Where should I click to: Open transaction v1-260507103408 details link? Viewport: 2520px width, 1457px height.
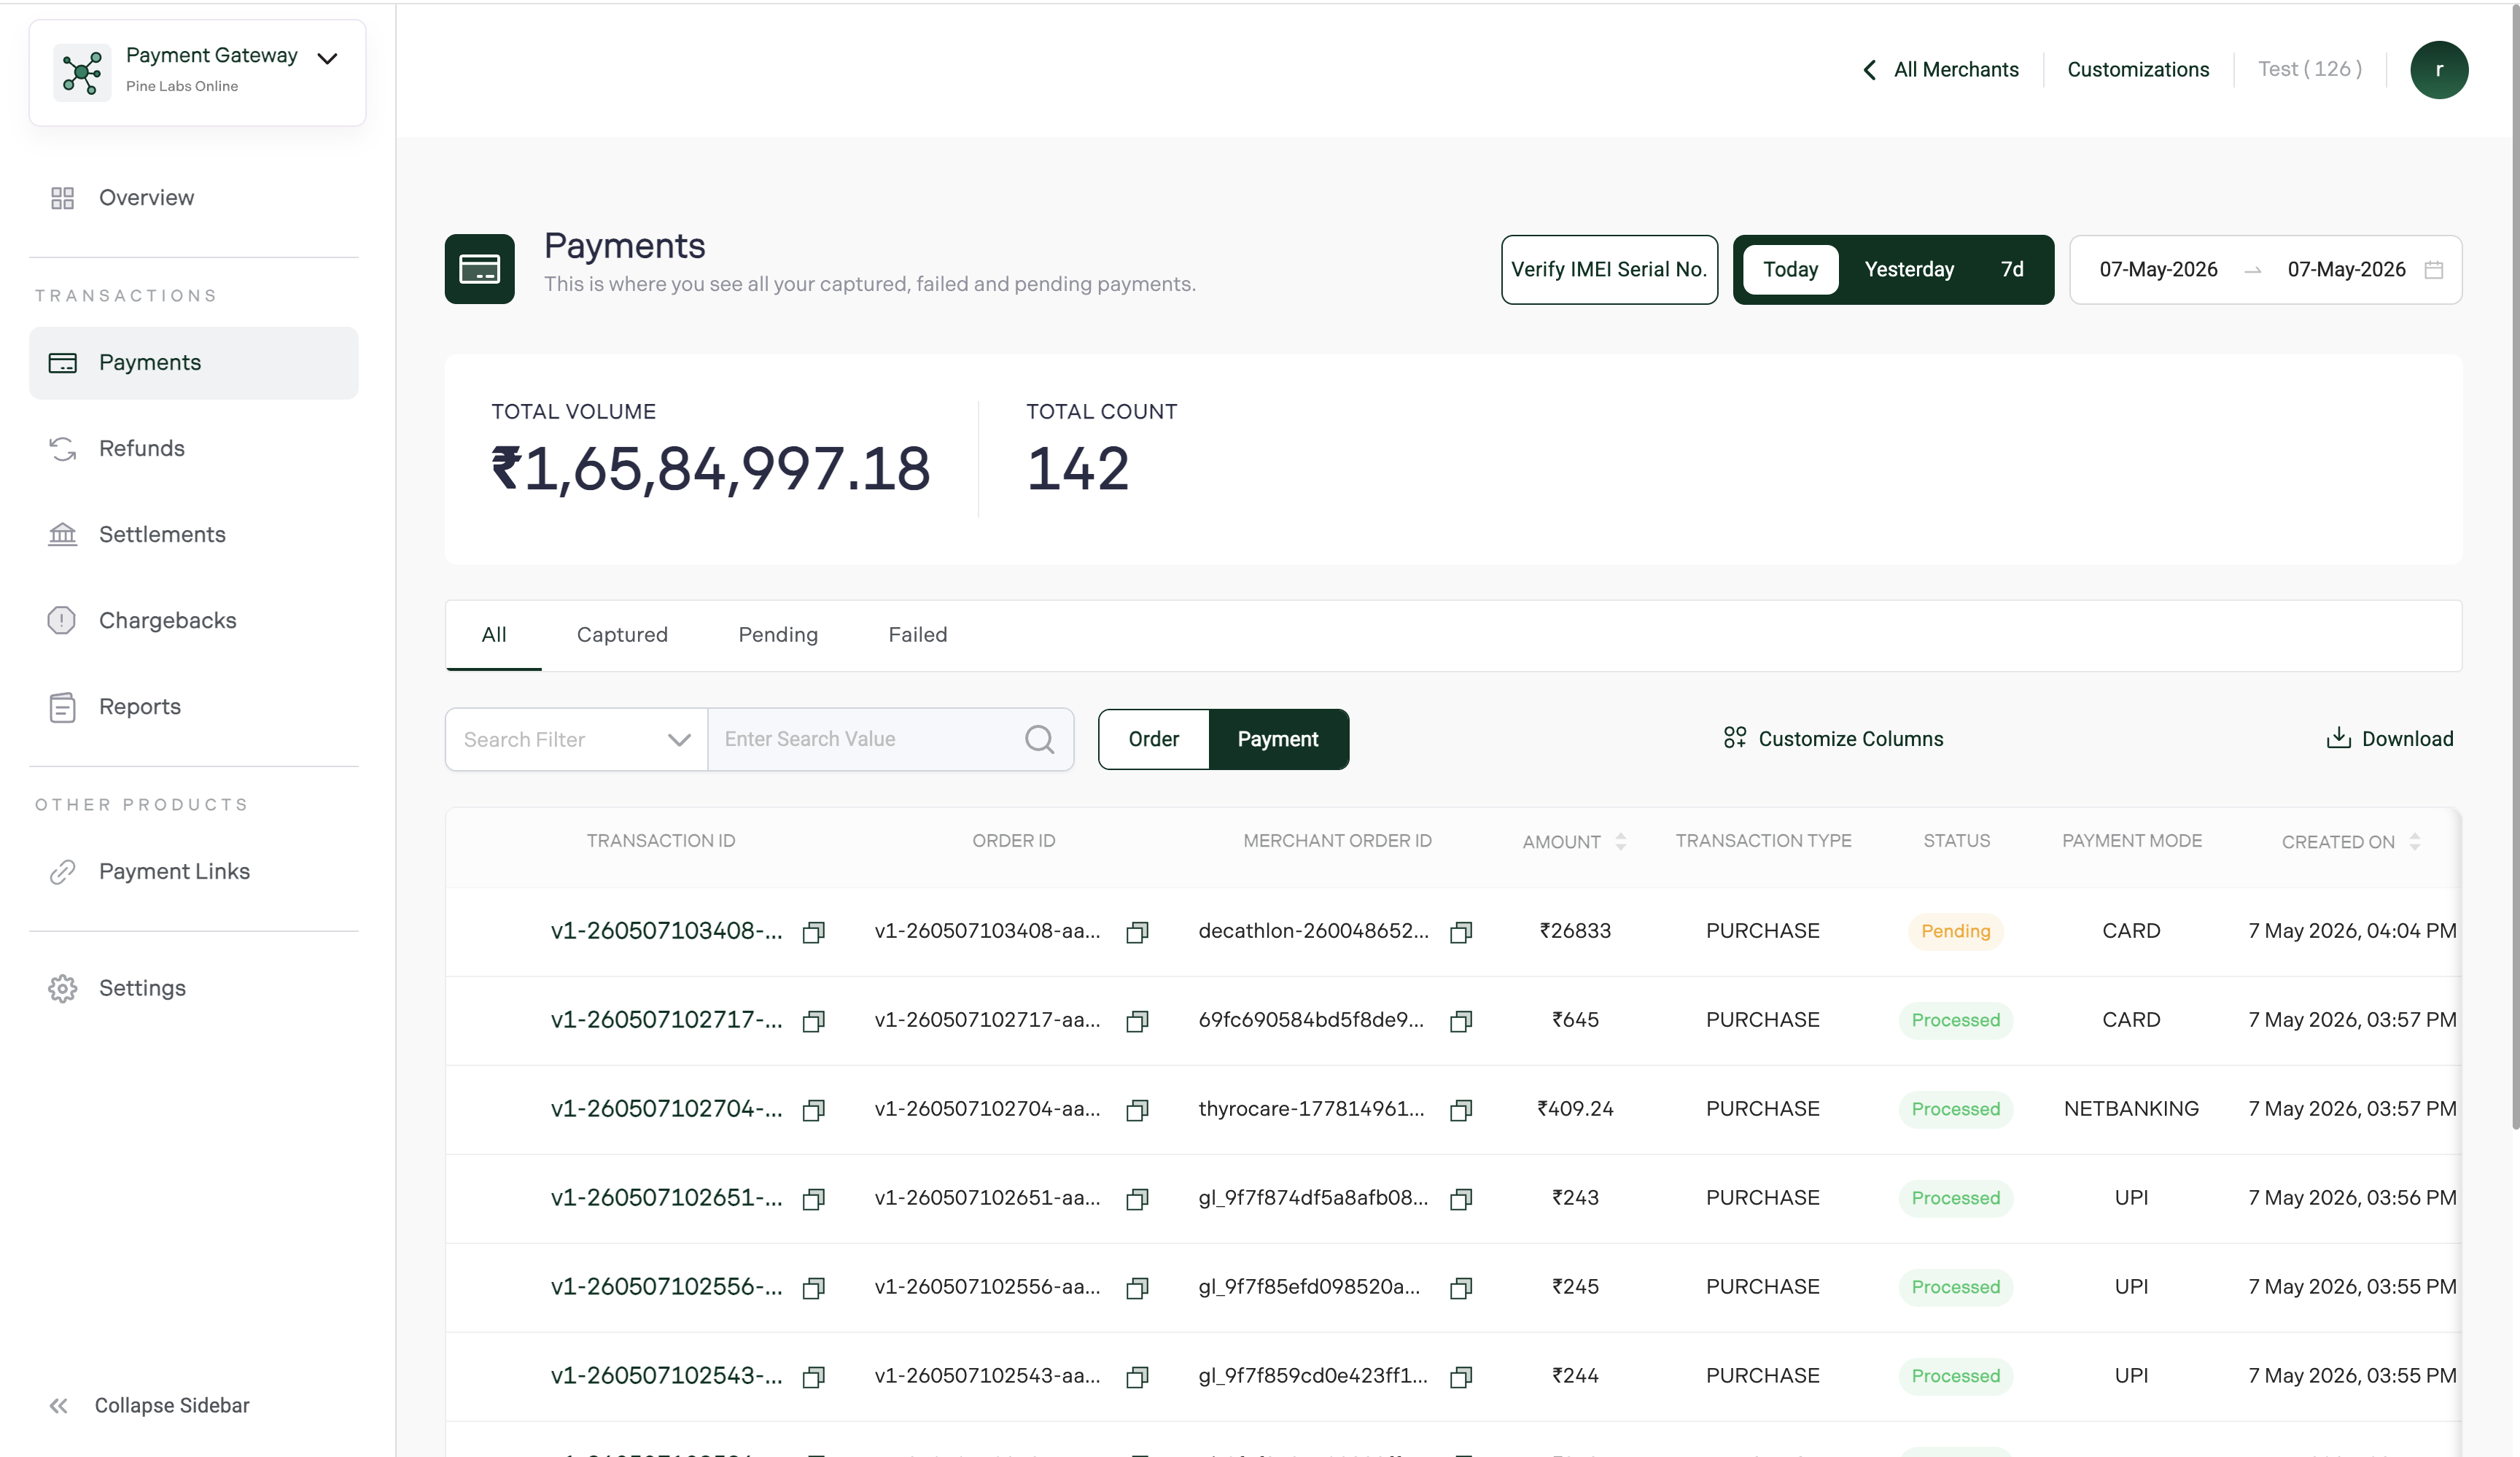(x=666, y=931)
